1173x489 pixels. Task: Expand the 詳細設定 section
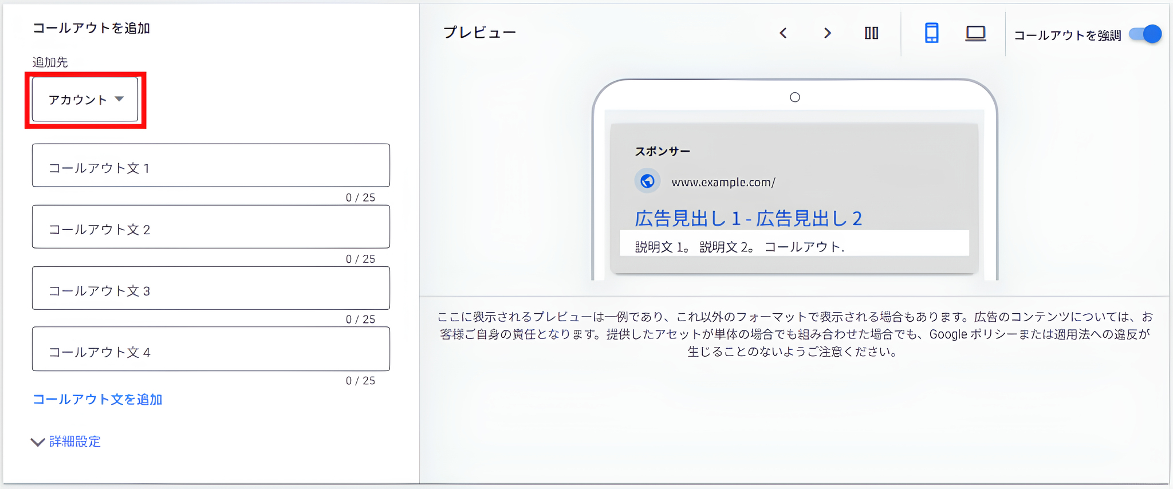point(66,441)
